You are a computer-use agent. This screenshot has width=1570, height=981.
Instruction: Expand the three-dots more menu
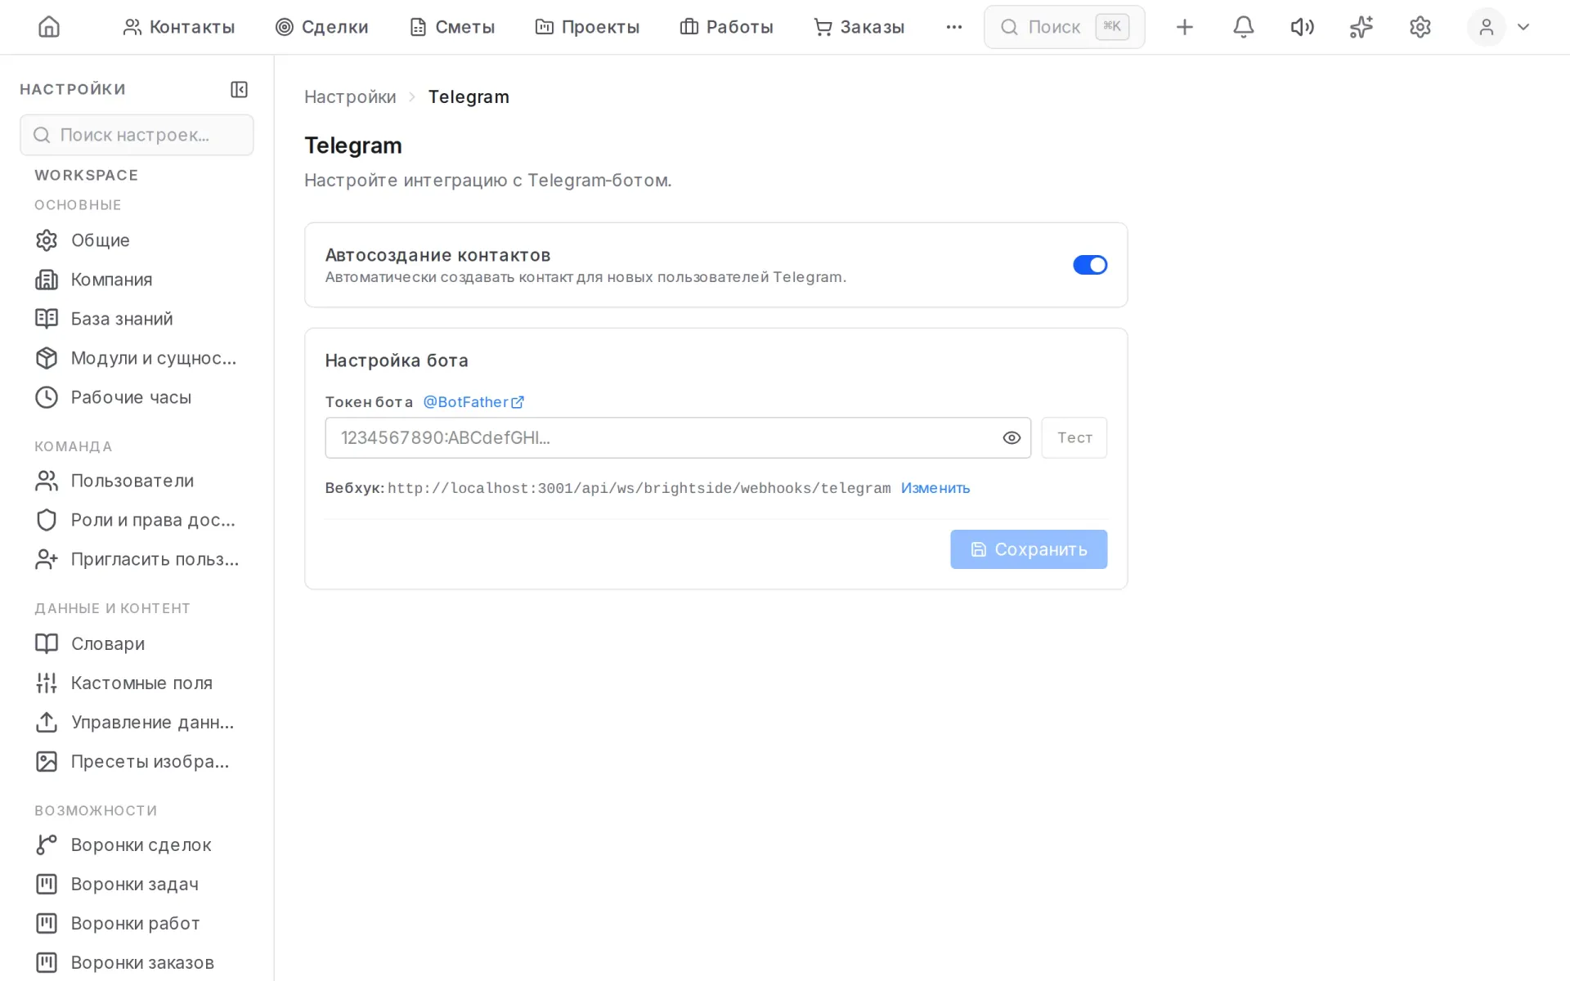coord(953,27)
